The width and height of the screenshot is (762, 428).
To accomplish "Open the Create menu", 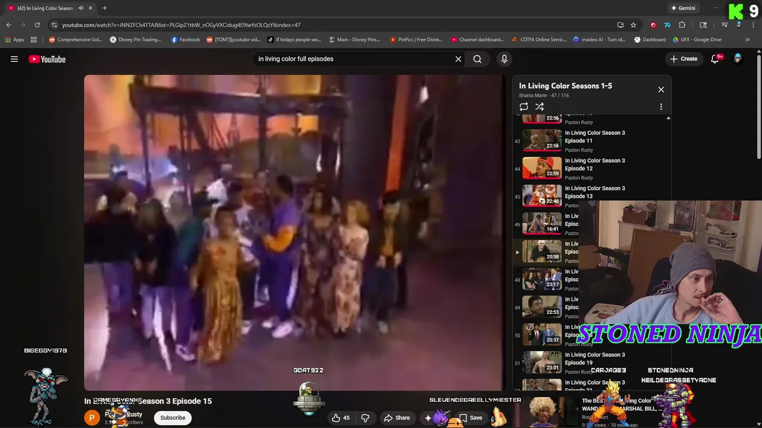I will point(683,59).
